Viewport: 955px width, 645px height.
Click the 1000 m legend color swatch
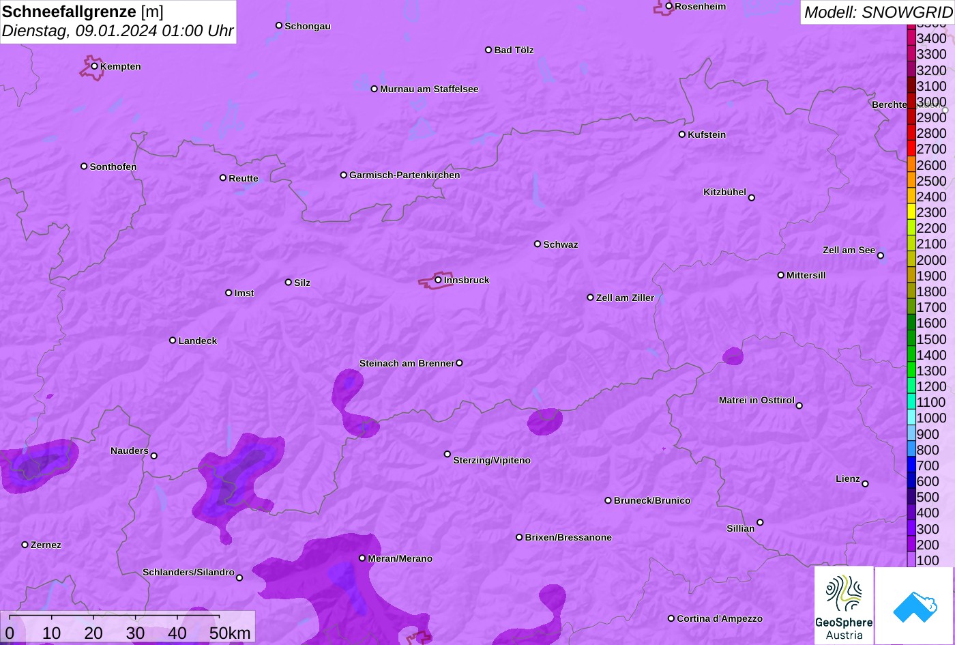click(x=911, y=418)
